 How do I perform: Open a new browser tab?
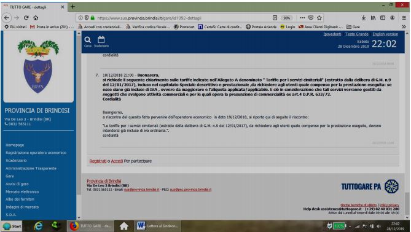(x=72, y=7)
